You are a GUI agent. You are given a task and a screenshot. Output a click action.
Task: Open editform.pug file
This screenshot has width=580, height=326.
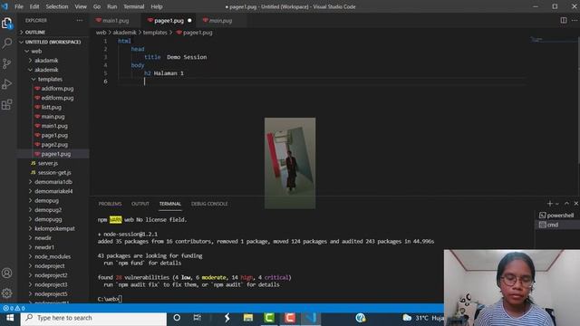pos(57,98)
